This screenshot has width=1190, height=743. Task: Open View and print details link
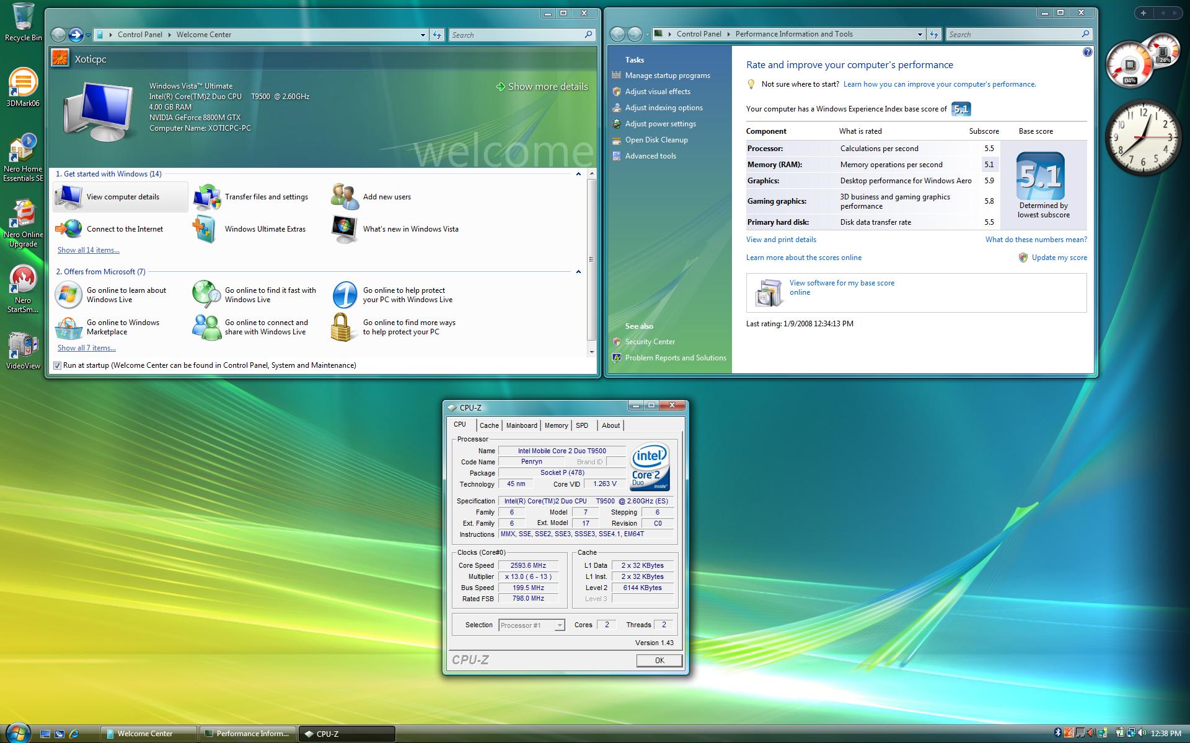tap(781, 240)
